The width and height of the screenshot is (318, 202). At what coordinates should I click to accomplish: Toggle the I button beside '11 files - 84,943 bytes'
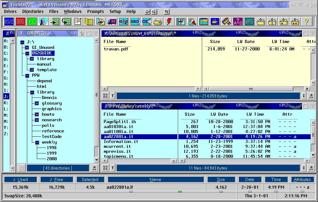point(303,168)
